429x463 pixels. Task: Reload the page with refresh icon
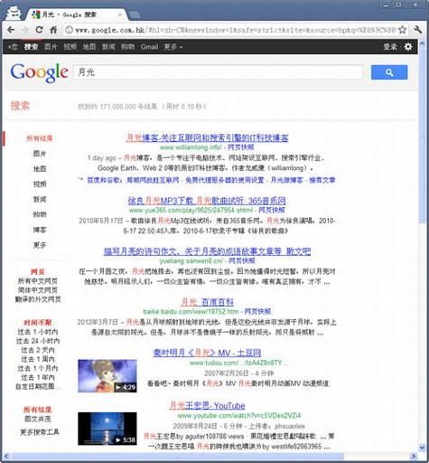tap(39, 30)
